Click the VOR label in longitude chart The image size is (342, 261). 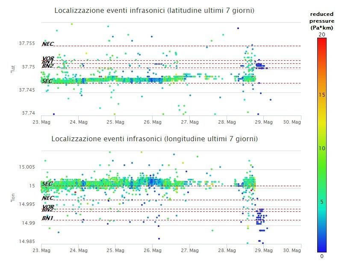coord(47,207)
